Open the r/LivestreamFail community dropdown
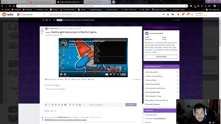 click(31, 14)
